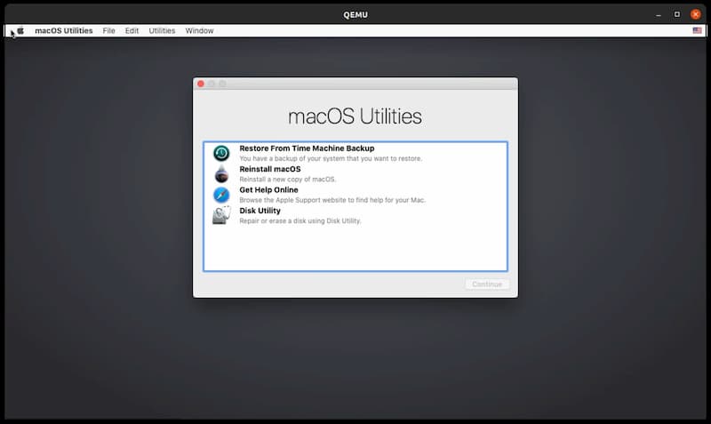Select the Reinstall macOS option

pyautogui.click(x=355, y=174)
